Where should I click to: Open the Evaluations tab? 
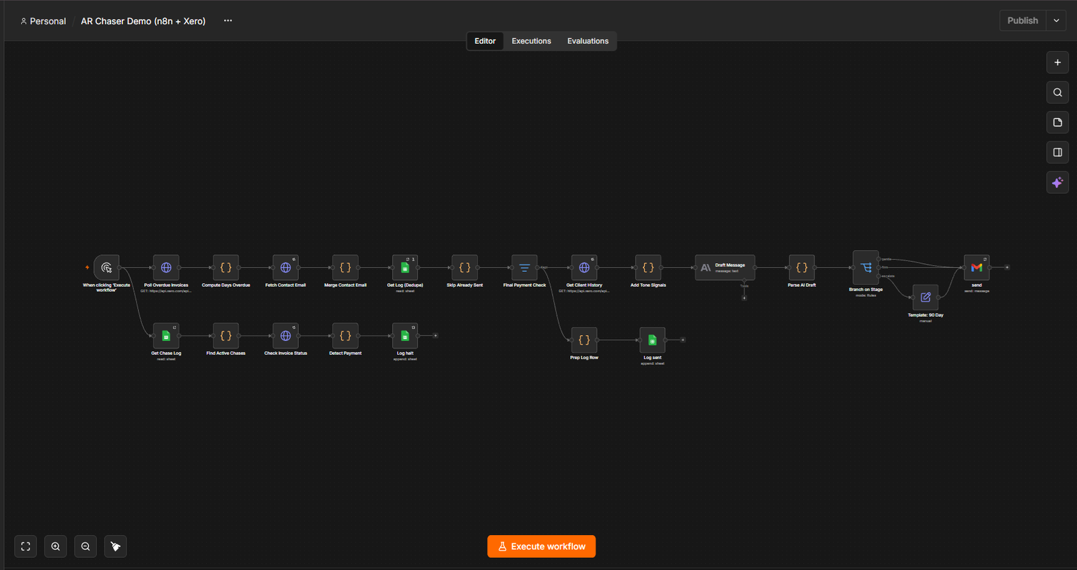588,41
